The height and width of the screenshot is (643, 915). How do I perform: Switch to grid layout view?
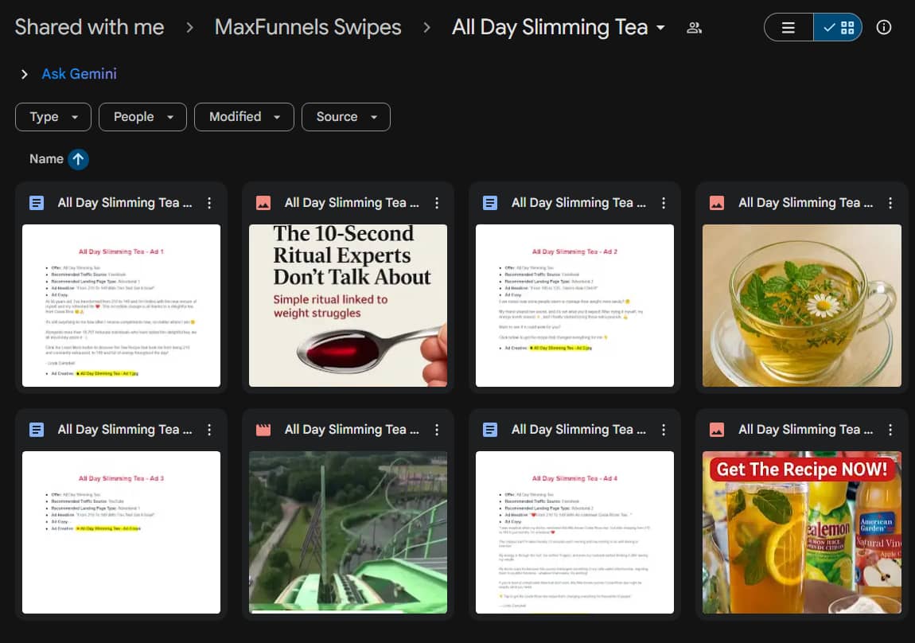[x=839, y=27]
